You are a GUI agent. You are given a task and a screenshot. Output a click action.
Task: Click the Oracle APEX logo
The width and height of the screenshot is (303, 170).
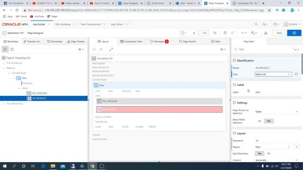coord(15,24)
